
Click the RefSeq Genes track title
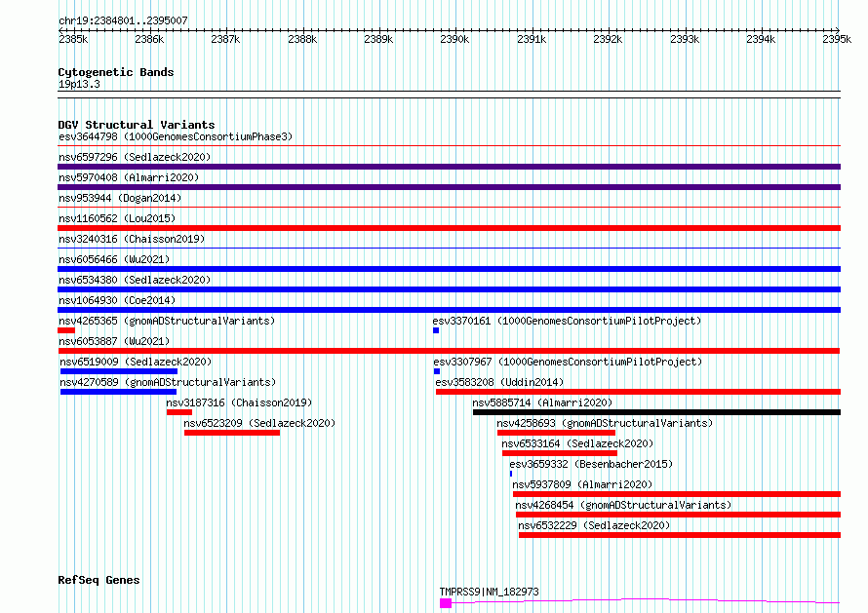click(99, 580)
